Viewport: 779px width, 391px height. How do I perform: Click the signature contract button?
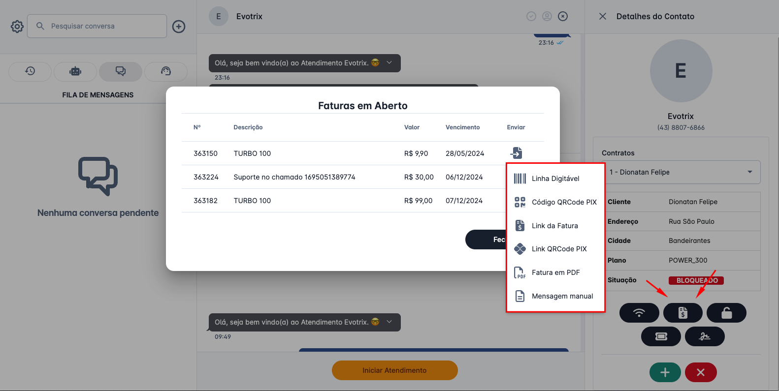pos(705,336)
